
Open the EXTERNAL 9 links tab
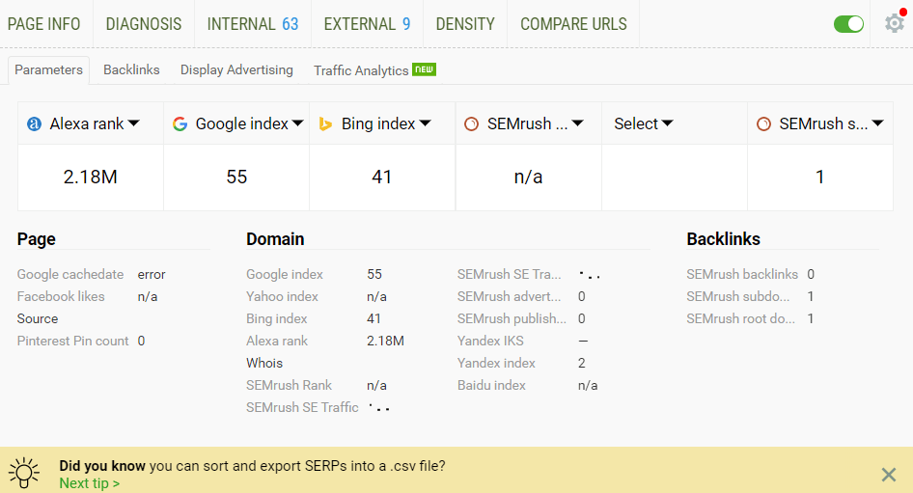tap(368, 24)
